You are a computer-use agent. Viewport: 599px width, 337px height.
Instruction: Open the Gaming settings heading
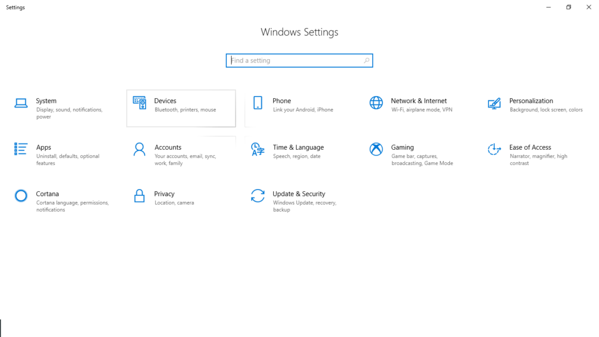pyautogui.click(x=402, y=147)
